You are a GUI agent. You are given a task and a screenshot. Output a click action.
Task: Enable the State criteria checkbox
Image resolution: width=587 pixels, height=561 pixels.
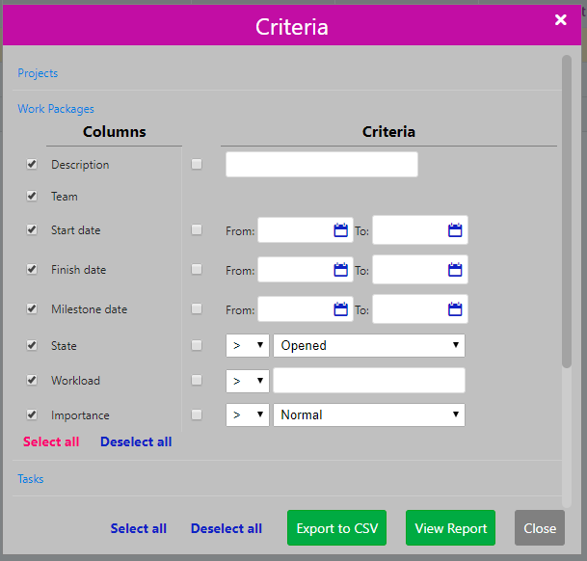[x=197, y=345]
